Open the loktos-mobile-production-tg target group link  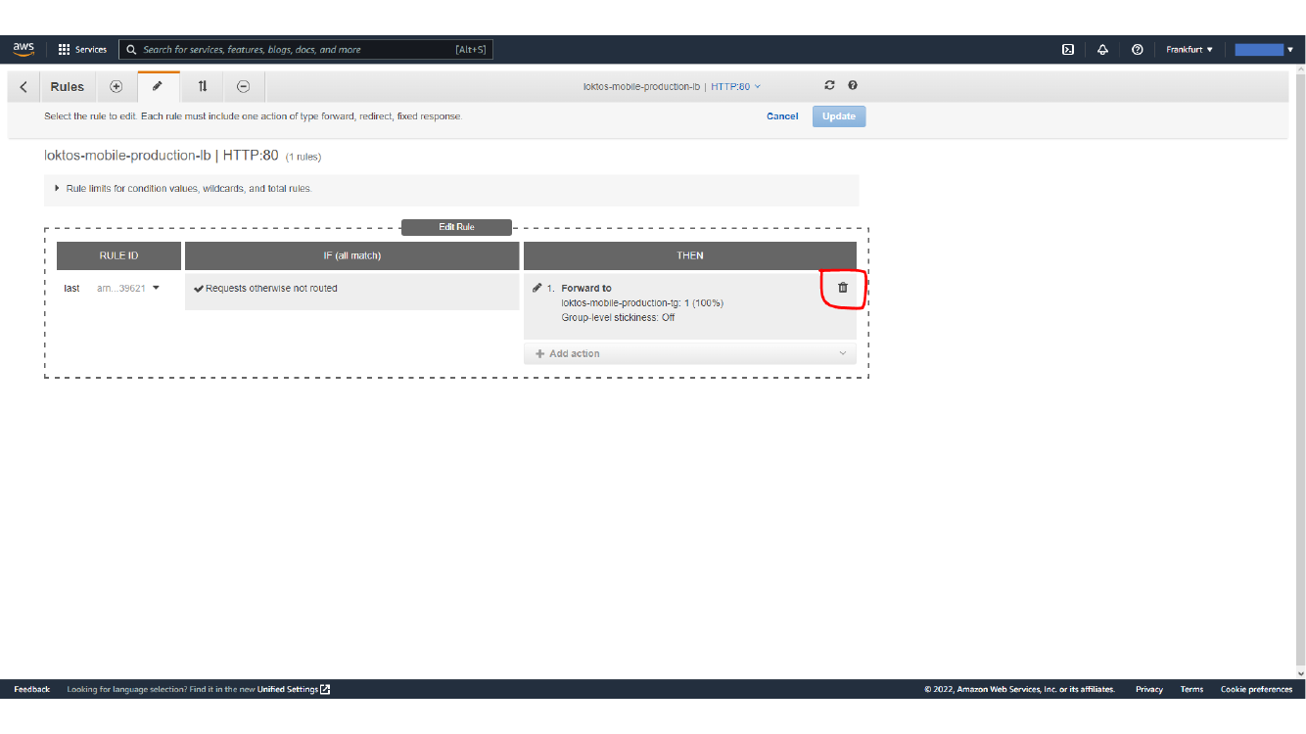621,303
